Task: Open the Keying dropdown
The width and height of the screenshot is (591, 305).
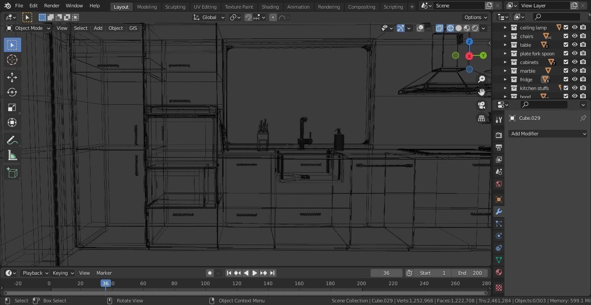Action: pyautogui.click(x=63, y=273)
